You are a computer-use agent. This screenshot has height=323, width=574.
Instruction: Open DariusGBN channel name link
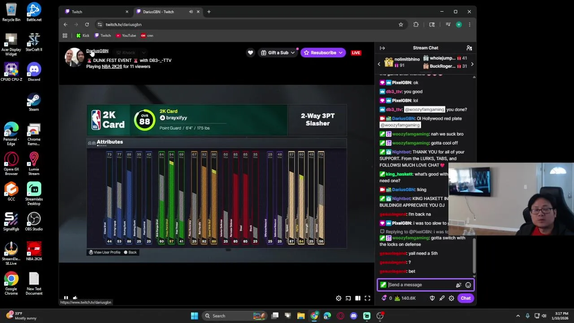[x=97, y=51]
